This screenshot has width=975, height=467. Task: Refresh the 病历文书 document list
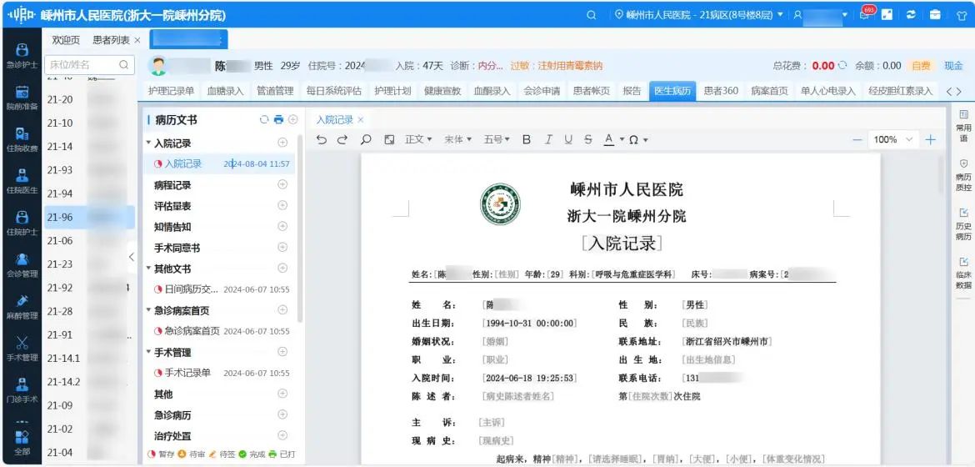(x=264, y=120)
